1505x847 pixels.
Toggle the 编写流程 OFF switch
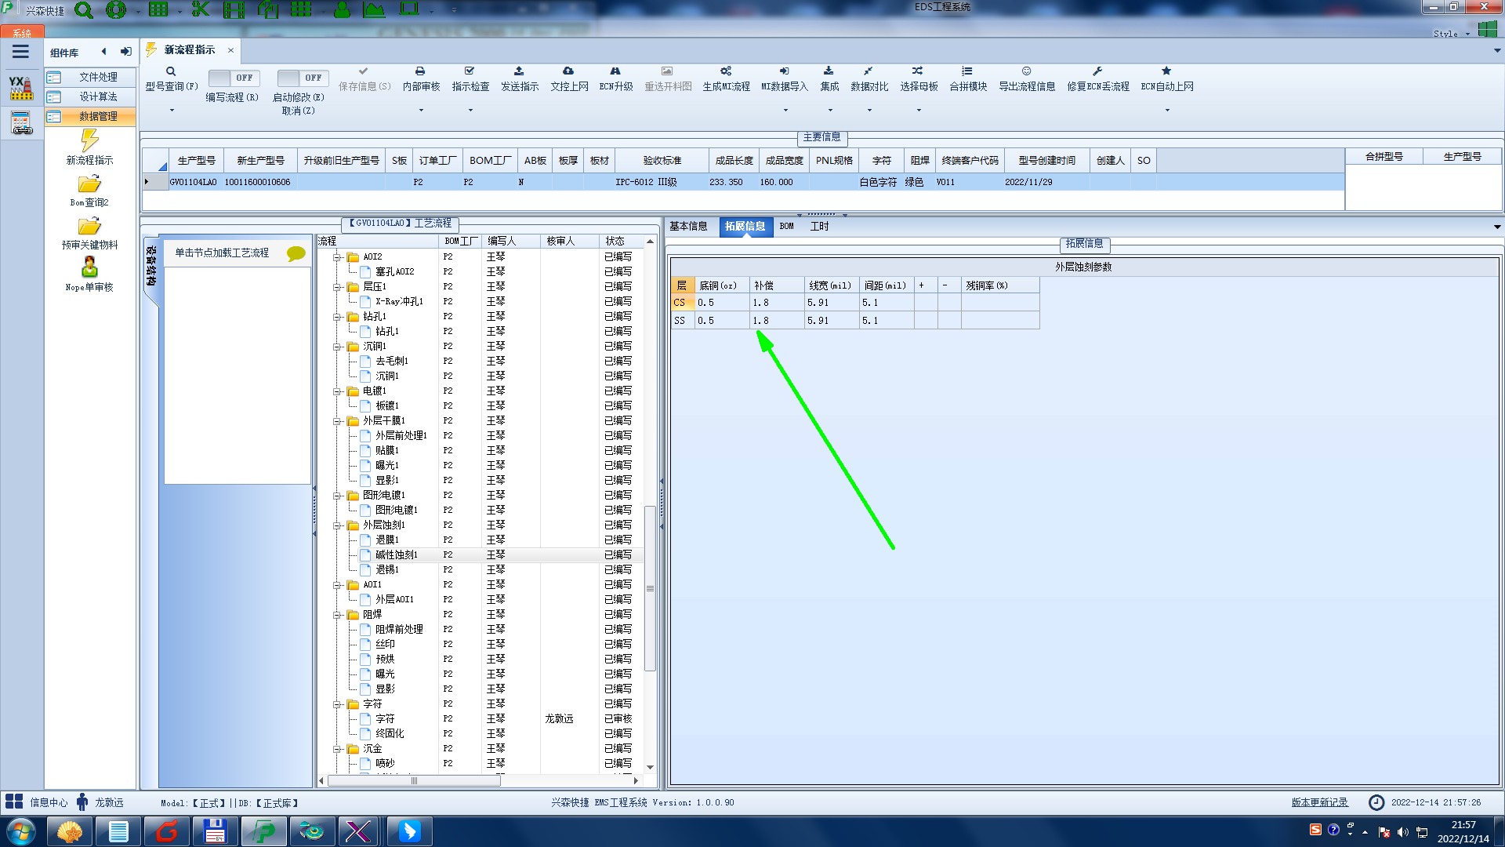[233, 78]
